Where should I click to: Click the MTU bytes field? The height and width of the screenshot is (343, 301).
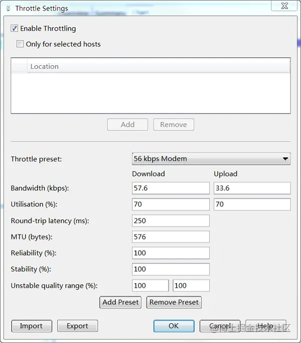tap(171, 237)
